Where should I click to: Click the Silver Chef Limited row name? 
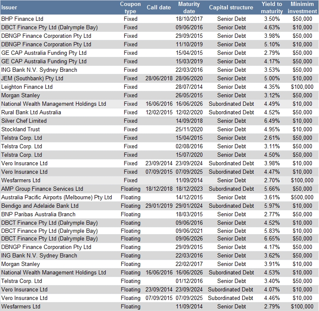point(24,121)
